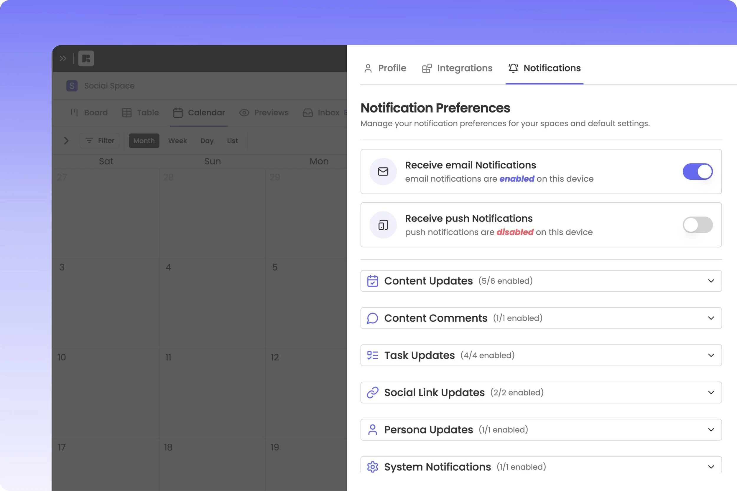Expand the calendar side panel arrow

(66, 140)
